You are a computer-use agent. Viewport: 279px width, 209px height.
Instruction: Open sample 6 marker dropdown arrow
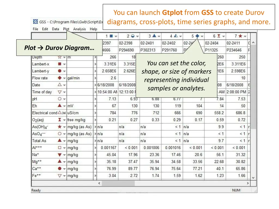[223, 36]
